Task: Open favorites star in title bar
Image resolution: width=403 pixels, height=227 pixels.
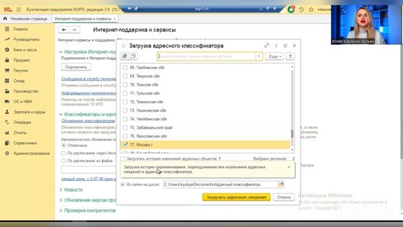Action: 311,9
